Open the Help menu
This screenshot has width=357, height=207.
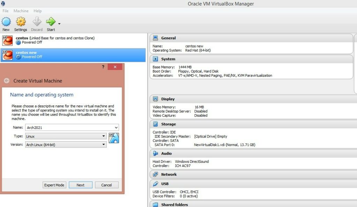pyautogui.click(x=38, y=11)
